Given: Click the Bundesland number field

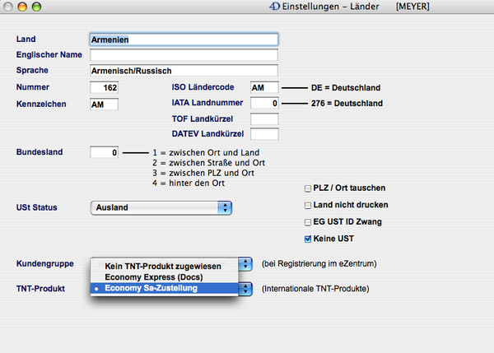Looking at the screenshot, I should click(x=105, y=152).
